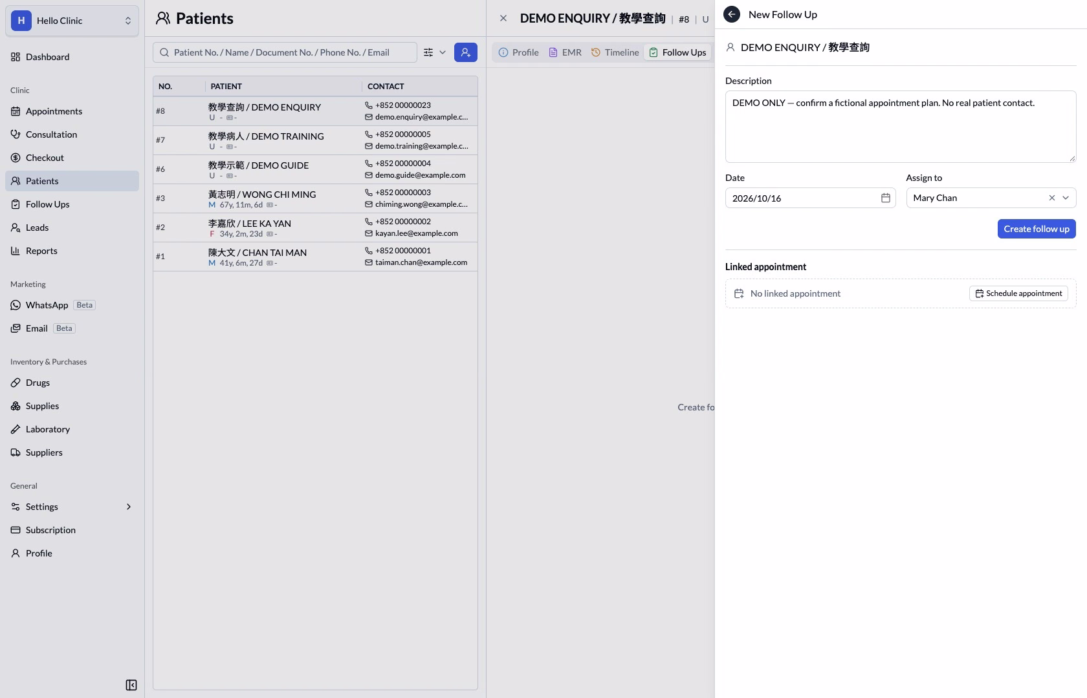1087x698 pixels.
Task: Click email demo.guide@example.com
Action: [420, 175]
